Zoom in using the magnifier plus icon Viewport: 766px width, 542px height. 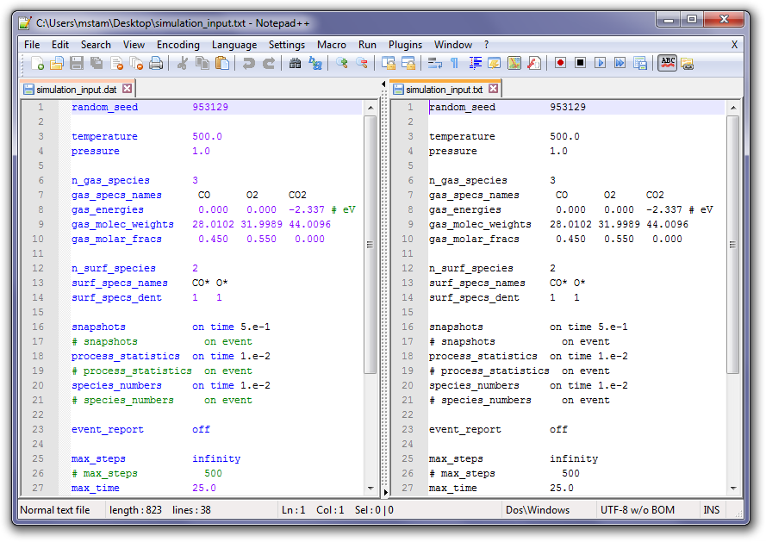point(342,63)
